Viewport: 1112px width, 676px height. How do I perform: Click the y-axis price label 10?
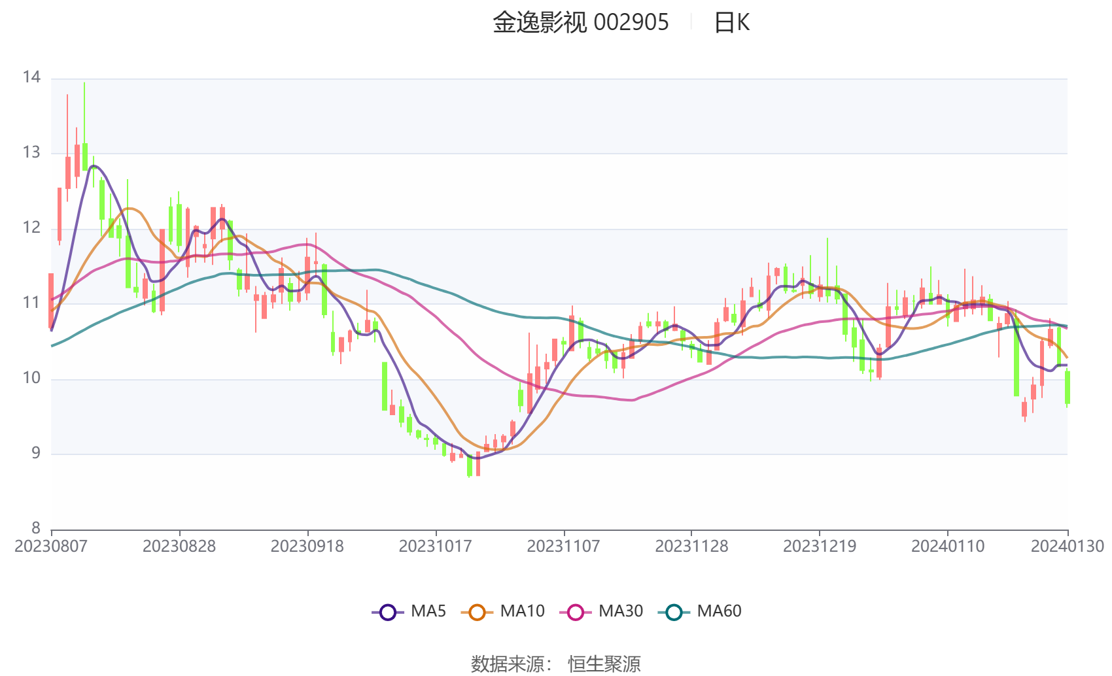[x=31, y=379]
